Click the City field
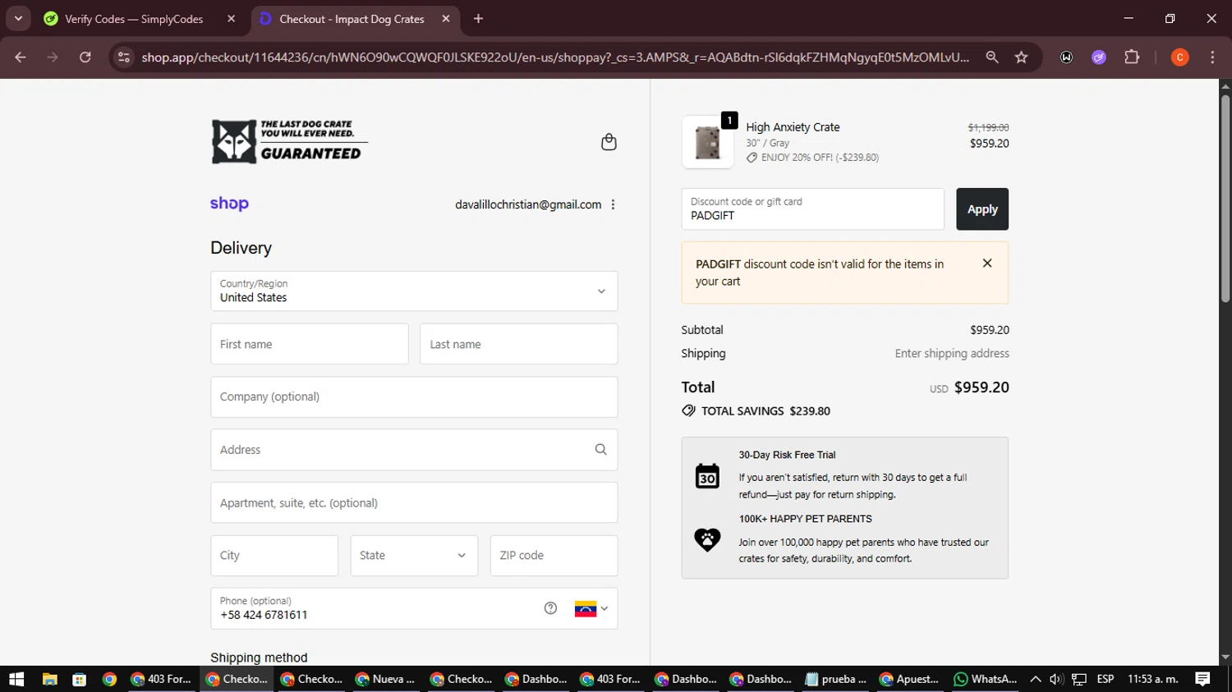Viewport: 1232px width, 692px height. [274, 556]
